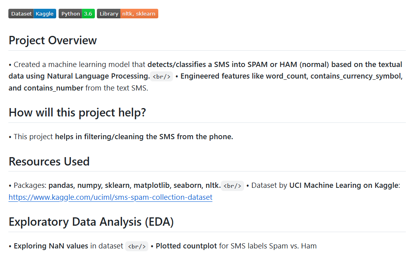Click the phrase "for SMS labels Spam vs. Ham"
The image size is (419, 264).
(x=268, y=246)
